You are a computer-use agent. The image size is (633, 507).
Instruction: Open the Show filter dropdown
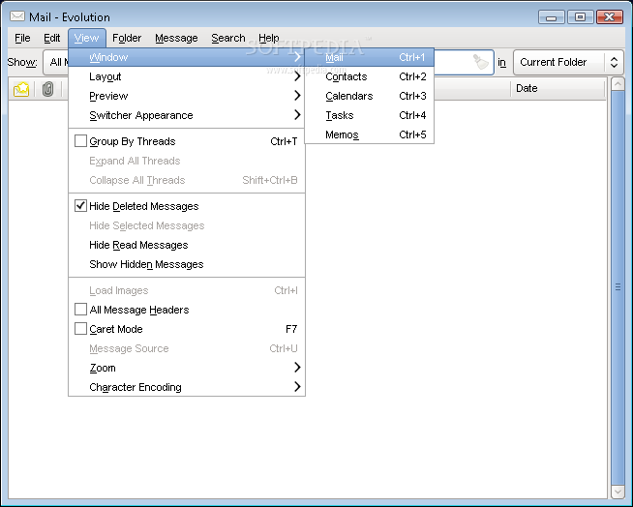(56, 62)
